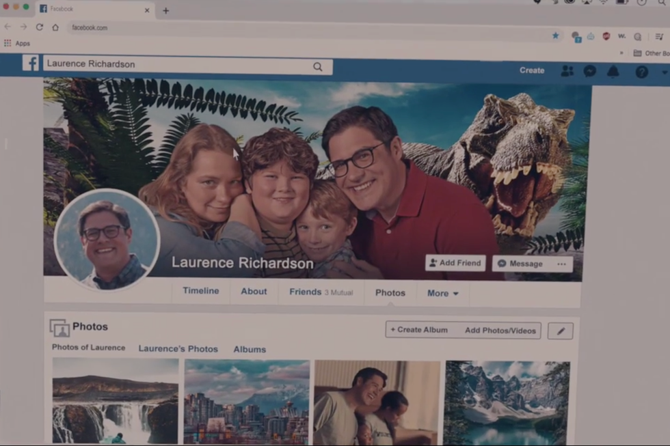Click the Create Album button
This screenshot has width=670, height=446.
[419, 330]
